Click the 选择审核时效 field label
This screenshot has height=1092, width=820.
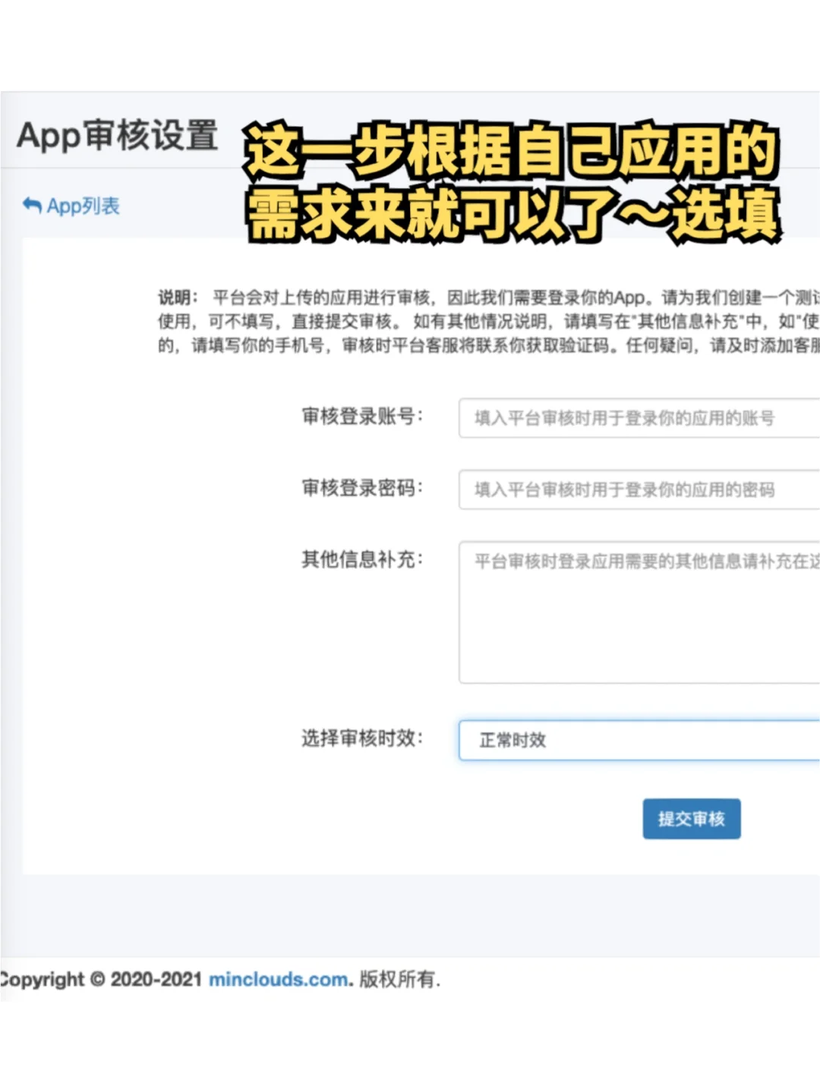[x=362, y=738]
